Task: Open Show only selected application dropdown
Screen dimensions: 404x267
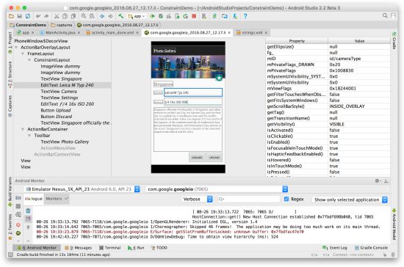Action: (350, 200)
